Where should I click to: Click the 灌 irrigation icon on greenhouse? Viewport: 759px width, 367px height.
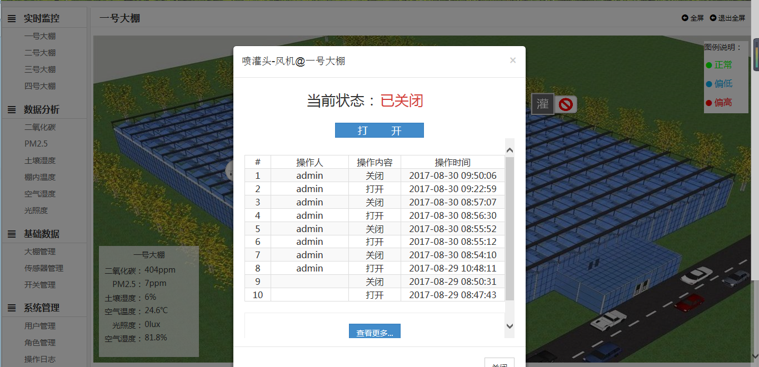click(x=542, y=104)
